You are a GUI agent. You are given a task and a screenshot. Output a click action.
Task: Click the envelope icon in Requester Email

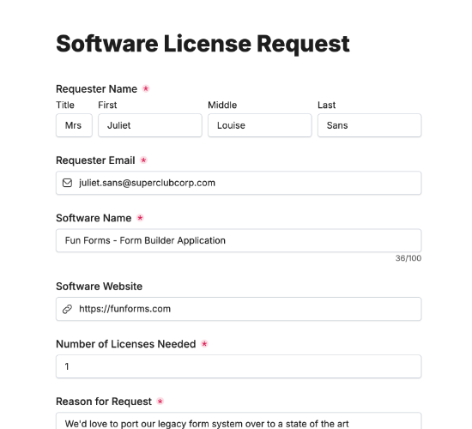pos(67,183)
